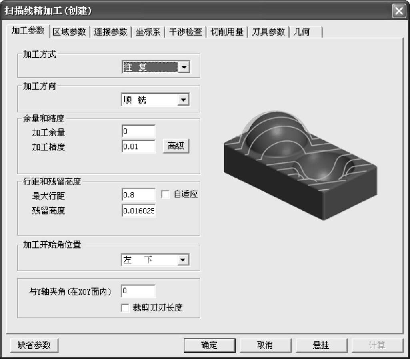Go to the 干涉检查 tab
The image size is (410, 359).
tap(185, 32)
